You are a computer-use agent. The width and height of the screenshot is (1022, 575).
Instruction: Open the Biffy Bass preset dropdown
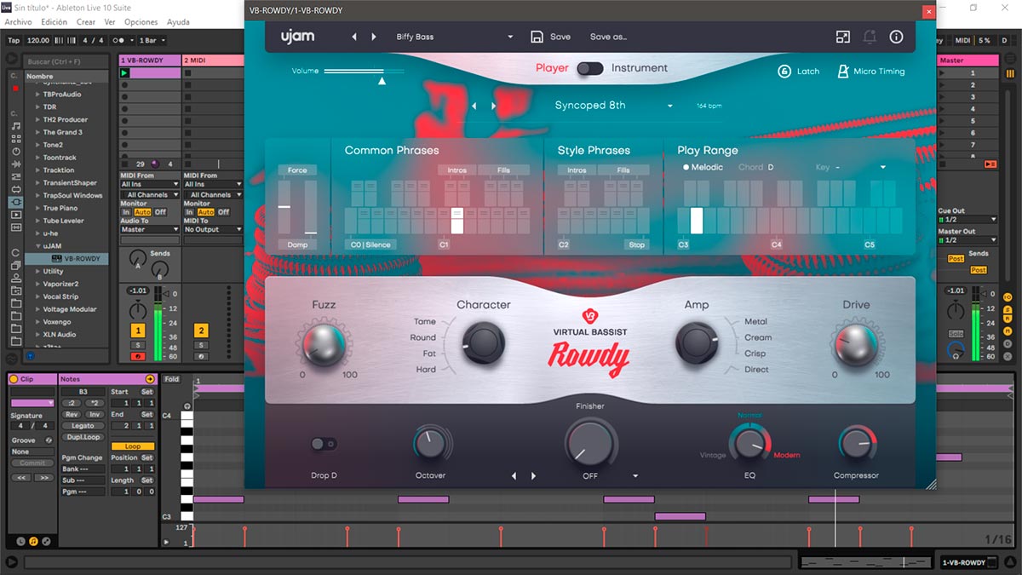tap(510, 37)
